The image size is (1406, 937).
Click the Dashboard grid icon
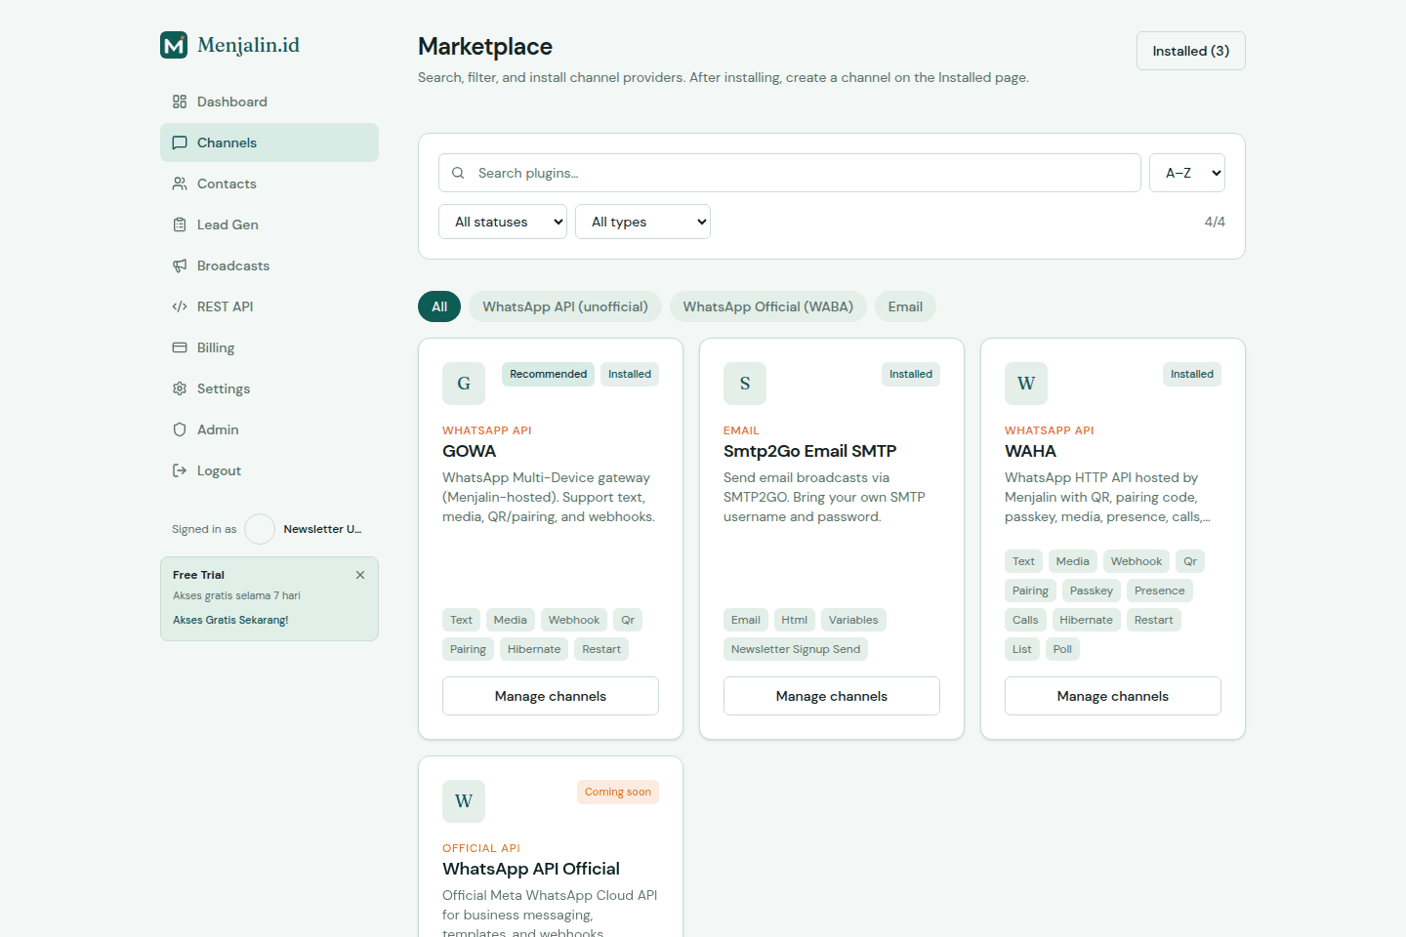click(180, 102)
